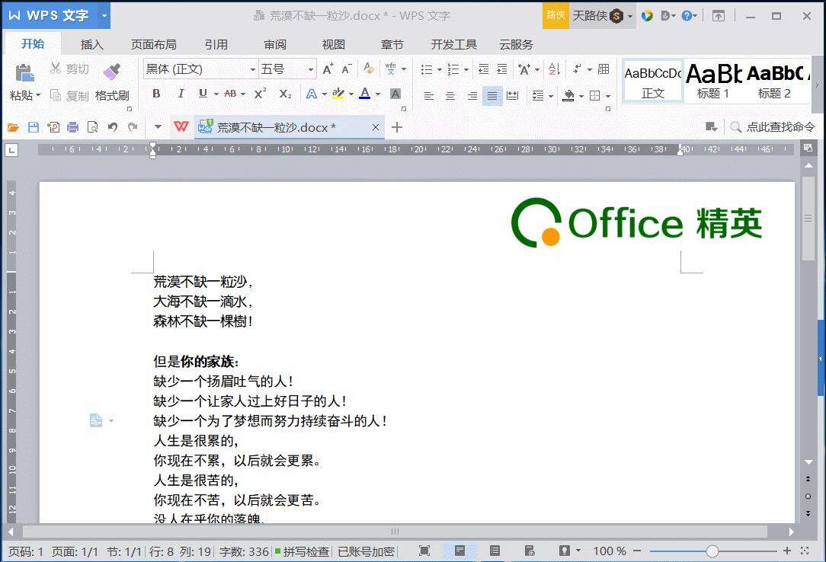Open borders dropdown arrow
The width and height of the screenshot is (826, 562).
[608, 96]
